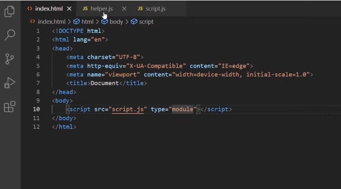Click the closing body tag on line 11
The height and width of the screenshot is (189, 341).
(64, 118)
